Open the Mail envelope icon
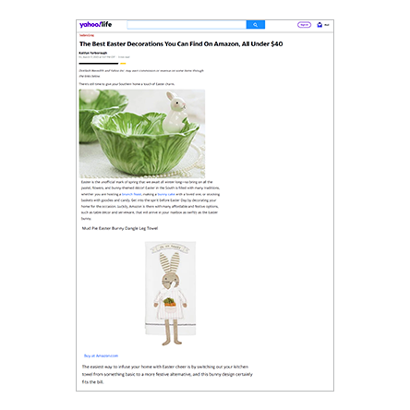410x410 pixels. coord(320,25)
